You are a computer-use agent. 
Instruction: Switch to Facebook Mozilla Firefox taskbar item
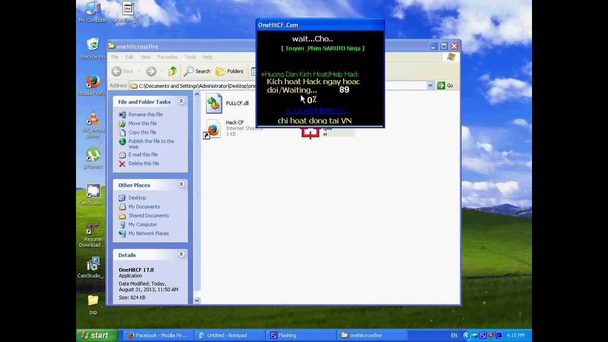(x=158, y=335)
